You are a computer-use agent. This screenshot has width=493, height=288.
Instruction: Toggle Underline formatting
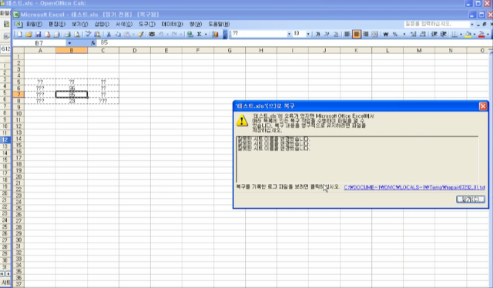[x=336, y=34]
